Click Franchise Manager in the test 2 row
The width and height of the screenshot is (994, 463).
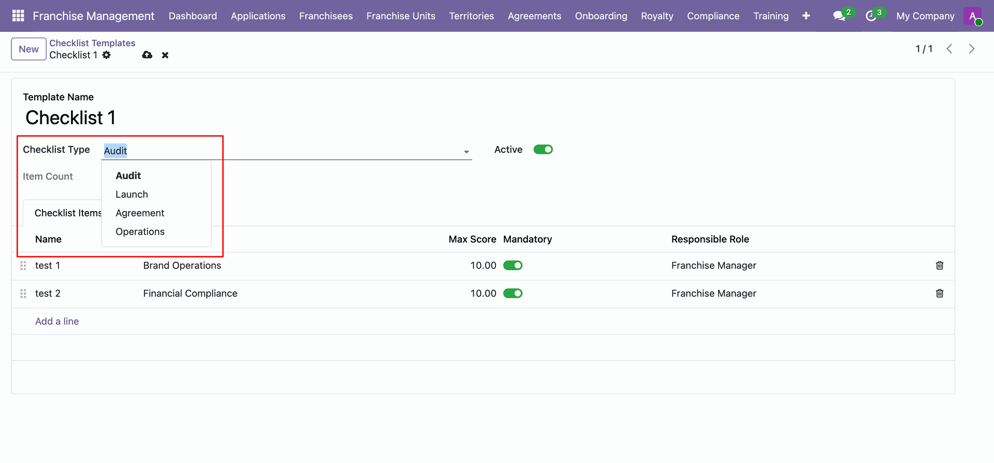[x=713, y=293]
